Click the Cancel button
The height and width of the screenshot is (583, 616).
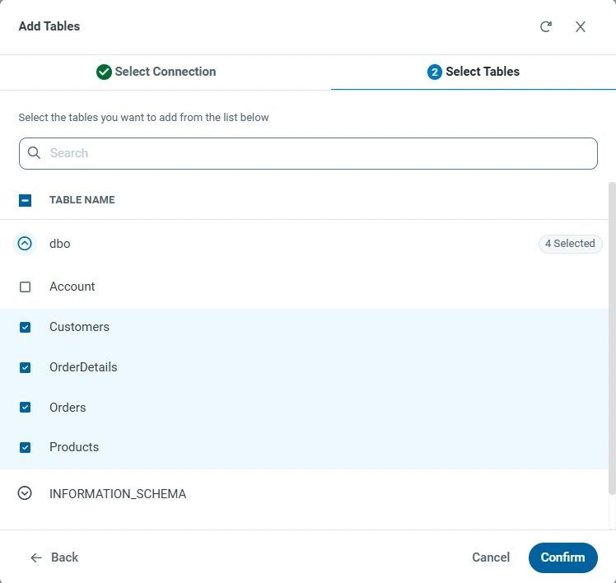point(491,557)
